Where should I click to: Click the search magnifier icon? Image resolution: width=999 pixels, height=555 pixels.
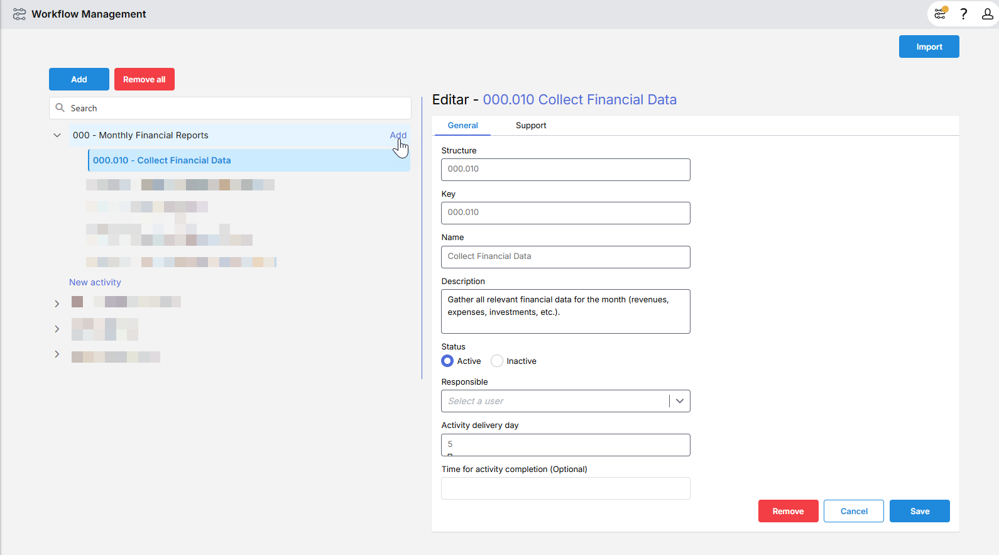(x=60, y=108)
